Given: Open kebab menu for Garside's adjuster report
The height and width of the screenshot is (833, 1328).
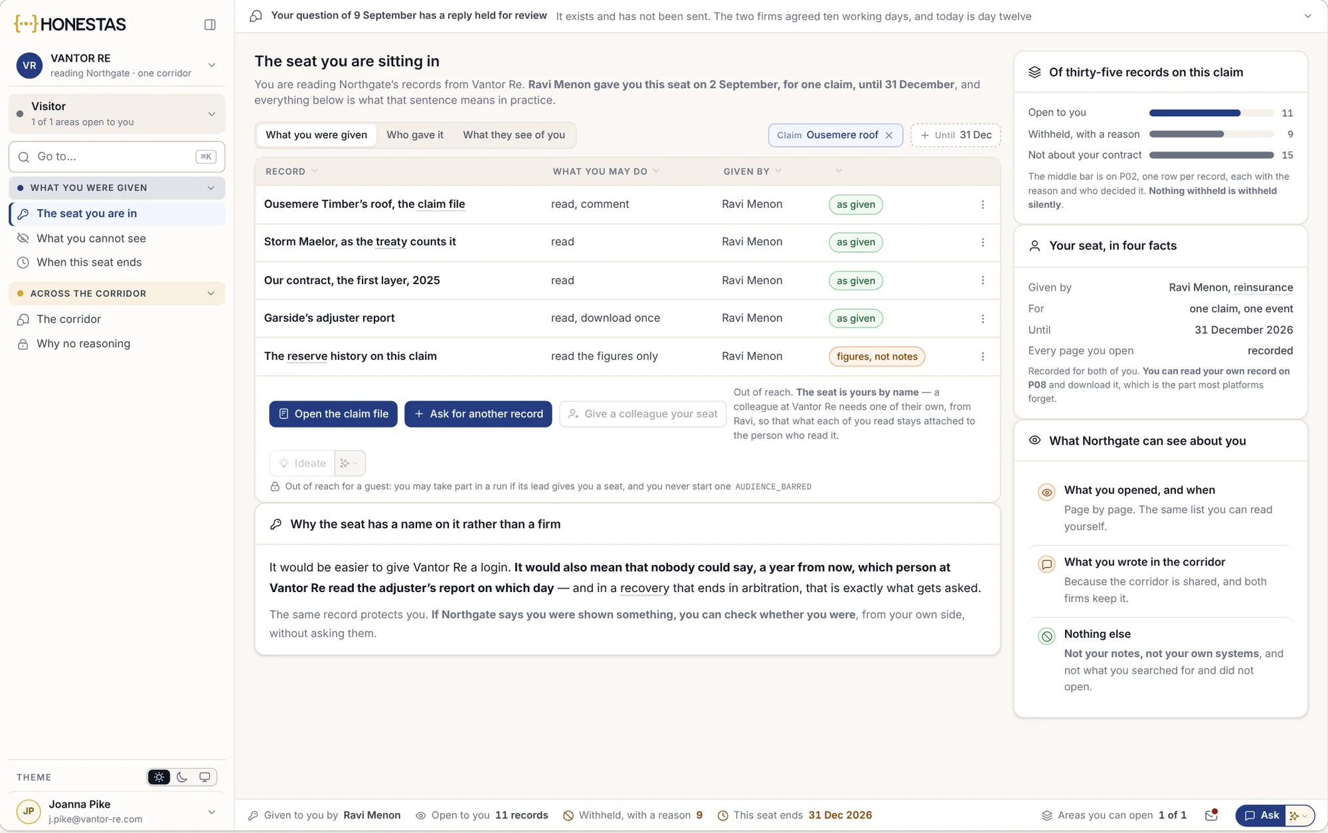Looking at the screenshot, I should (x=983, y=319).
